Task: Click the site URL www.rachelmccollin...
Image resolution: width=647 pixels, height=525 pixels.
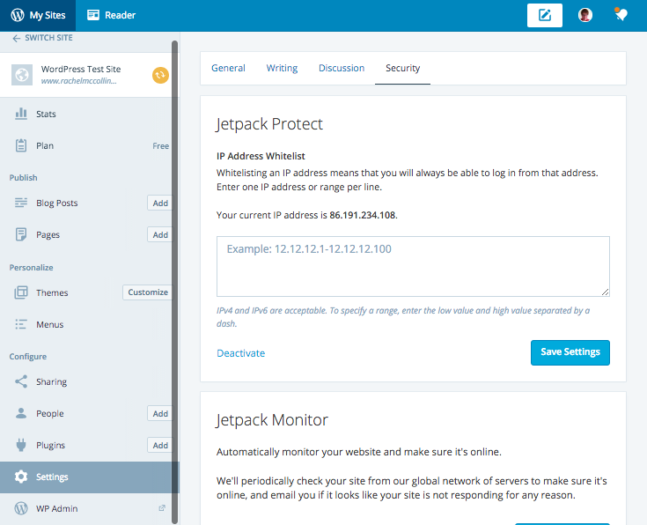Action: click(x=79, y=81)
